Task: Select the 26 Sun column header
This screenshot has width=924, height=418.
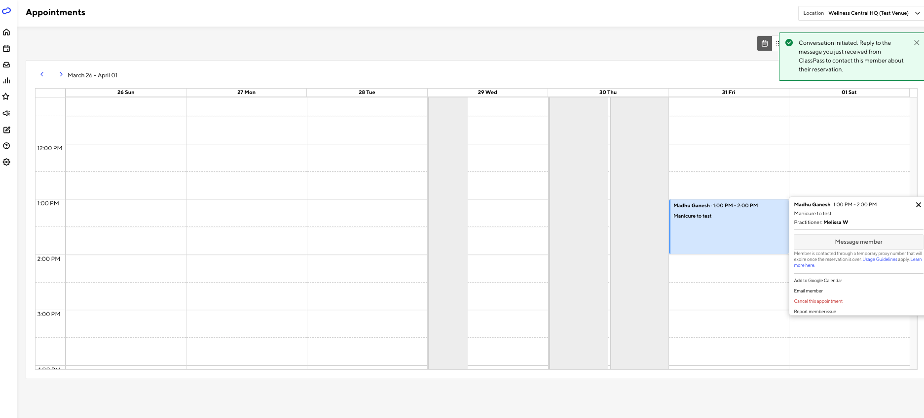Action: pyautogui.click(x=125, y=92)
